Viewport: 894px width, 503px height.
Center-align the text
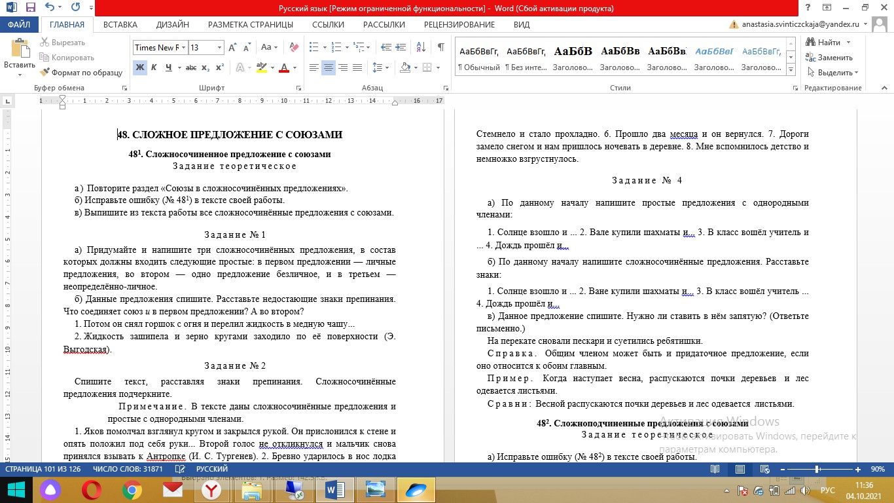pyautogui.click(x=329, y=67)
